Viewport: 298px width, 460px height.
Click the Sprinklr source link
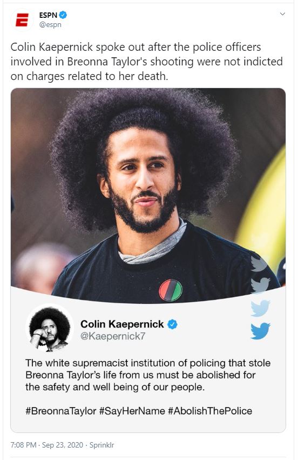(x=101, y=445)
